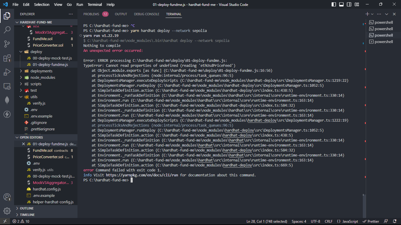This screenshot has height=225, width=401.
Task: Open the Manage gear icon
Action: tap(7, 211)
